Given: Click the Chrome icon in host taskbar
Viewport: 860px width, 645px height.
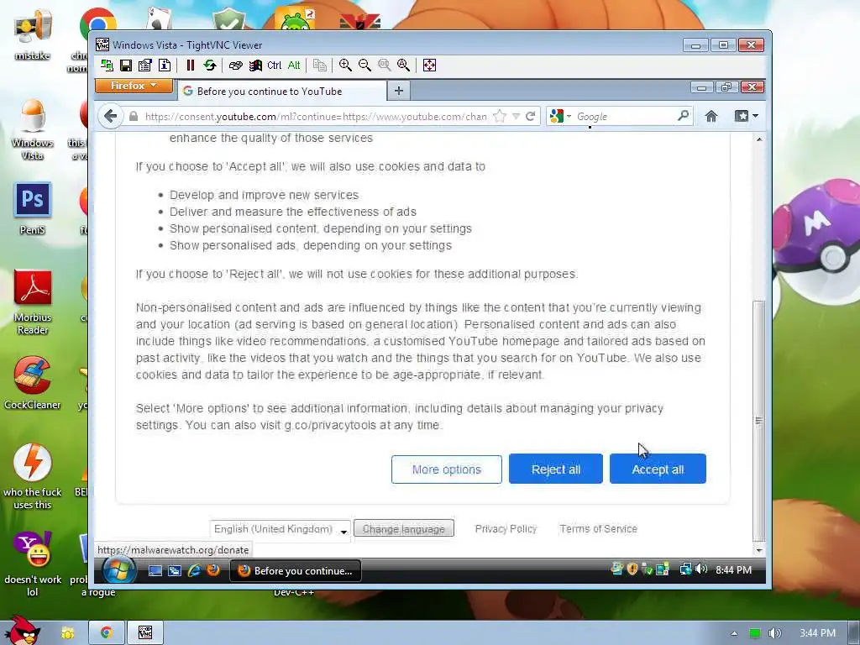Looking at the screenshot, I should (x=107, y=633).
